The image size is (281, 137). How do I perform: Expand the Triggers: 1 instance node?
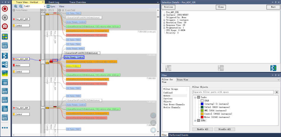(x=164, y=20)
